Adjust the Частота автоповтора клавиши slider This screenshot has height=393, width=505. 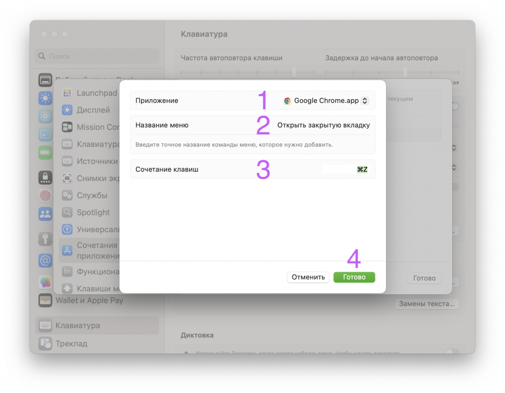[294, 72]
